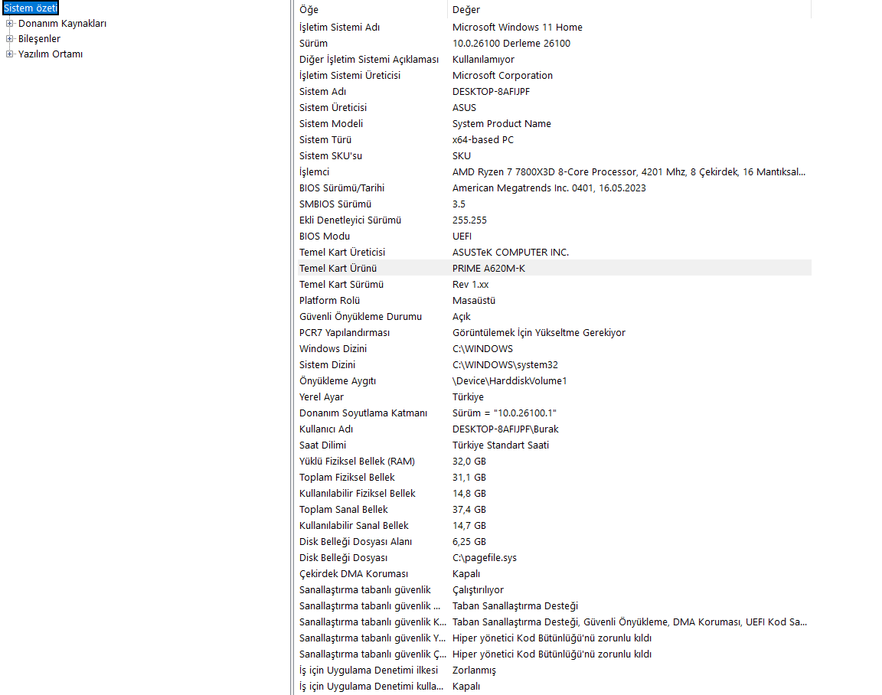Click the value 10.0.26100 Derleme 26100
Image resolution: width=882 pixels, height=695 pixels.
[511, 44]
